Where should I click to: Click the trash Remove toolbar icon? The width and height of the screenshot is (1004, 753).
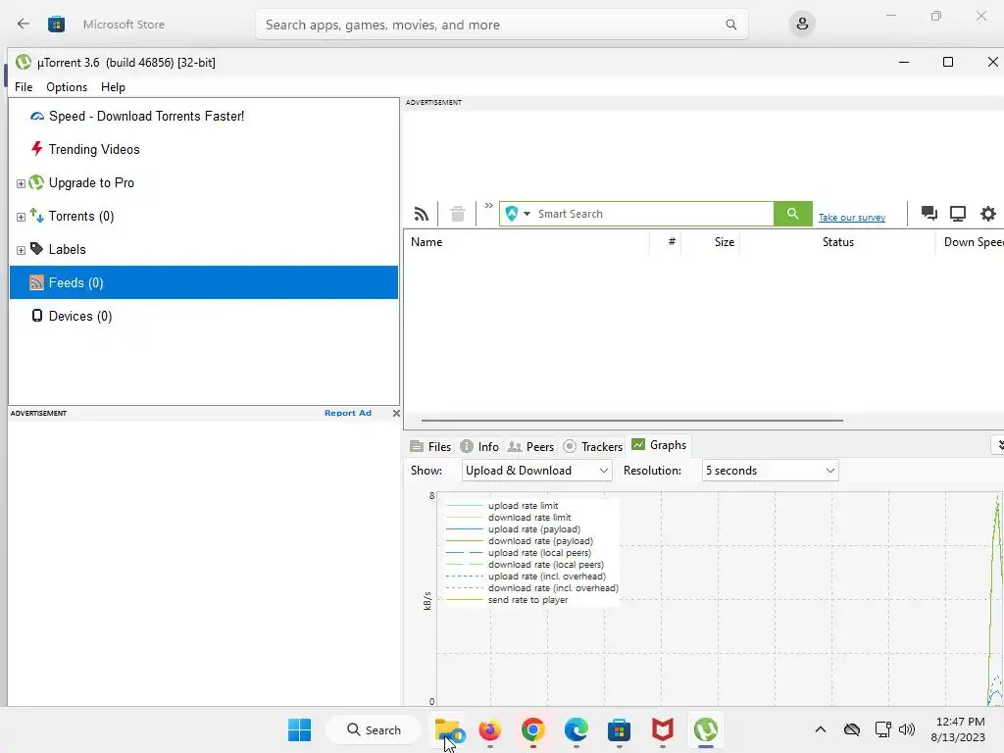(x=457, y=214)
